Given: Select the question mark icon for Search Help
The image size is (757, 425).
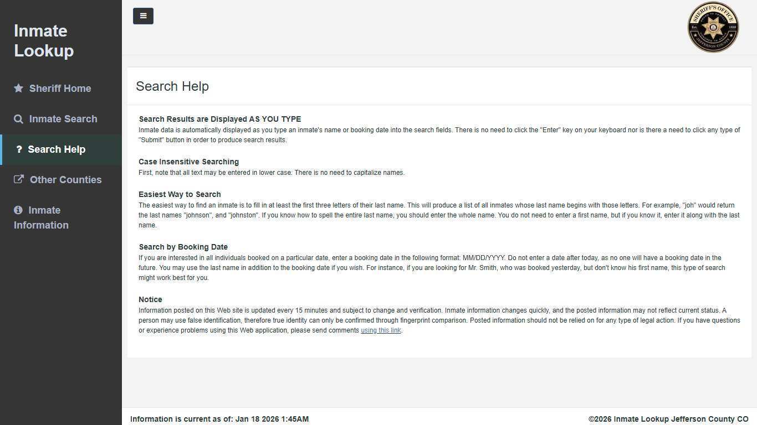Looking at the screenshot, I should point(19,149).
